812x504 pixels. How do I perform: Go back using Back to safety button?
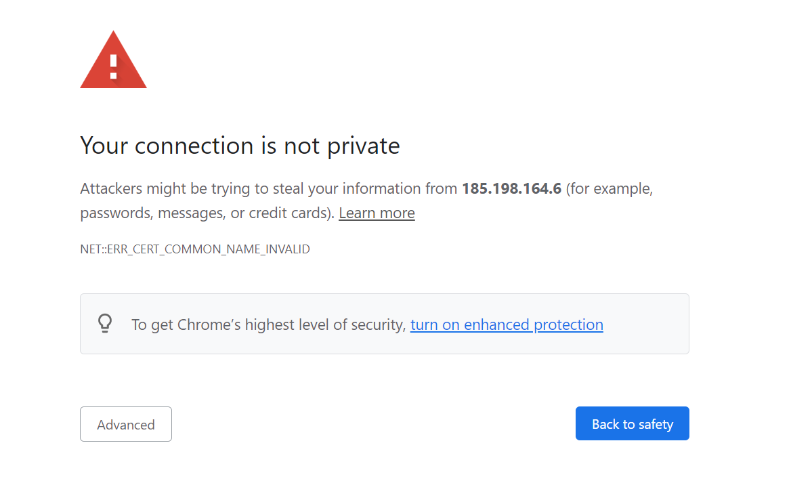633,423
